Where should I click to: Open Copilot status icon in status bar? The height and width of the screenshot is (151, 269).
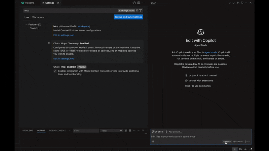pyautogui.click(x=240, y=149)
